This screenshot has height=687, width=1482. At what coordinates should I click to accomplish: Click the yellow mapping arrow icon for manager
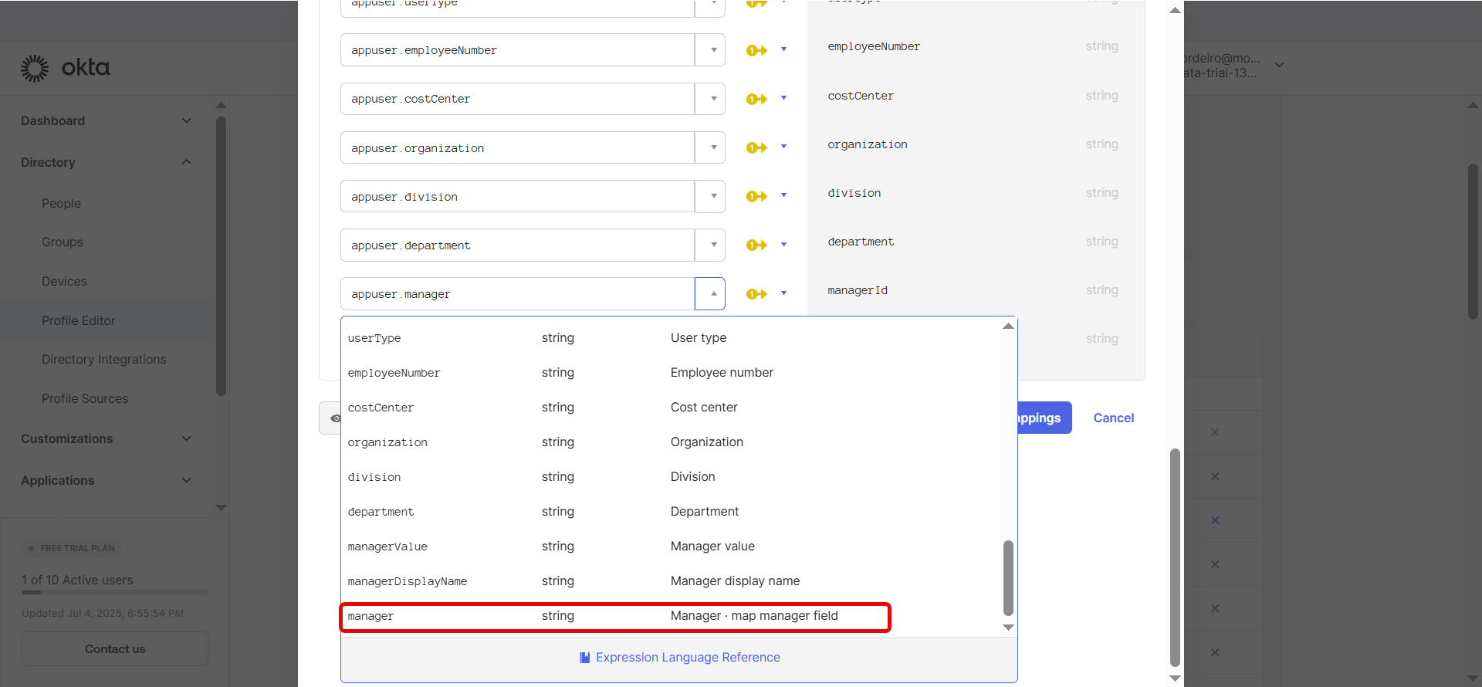click(756, 293)
